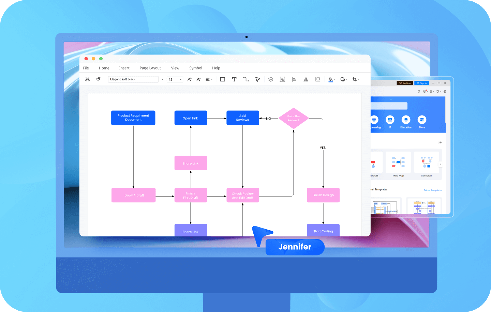Screen dimensions: 491x312
Task: Open the Symbol menu
Action: click(x=196, y=68)
